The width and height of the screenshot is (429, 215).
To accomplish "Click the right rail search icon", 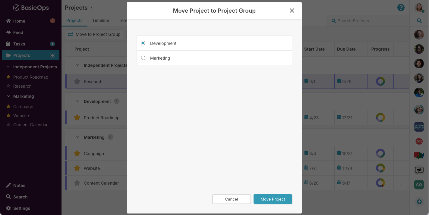I will pyautogui.click(x=419, y=21).
